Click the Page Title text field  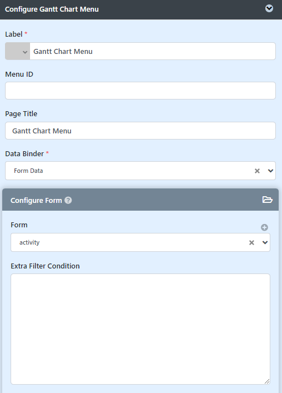click(x=140, y=131)
